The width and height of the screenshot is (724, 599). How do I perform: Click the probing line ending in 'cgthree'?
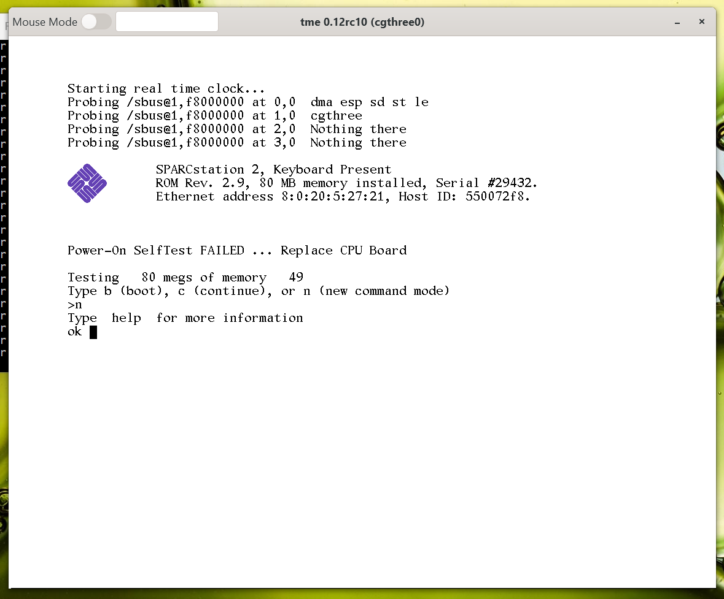click(215, 116)
